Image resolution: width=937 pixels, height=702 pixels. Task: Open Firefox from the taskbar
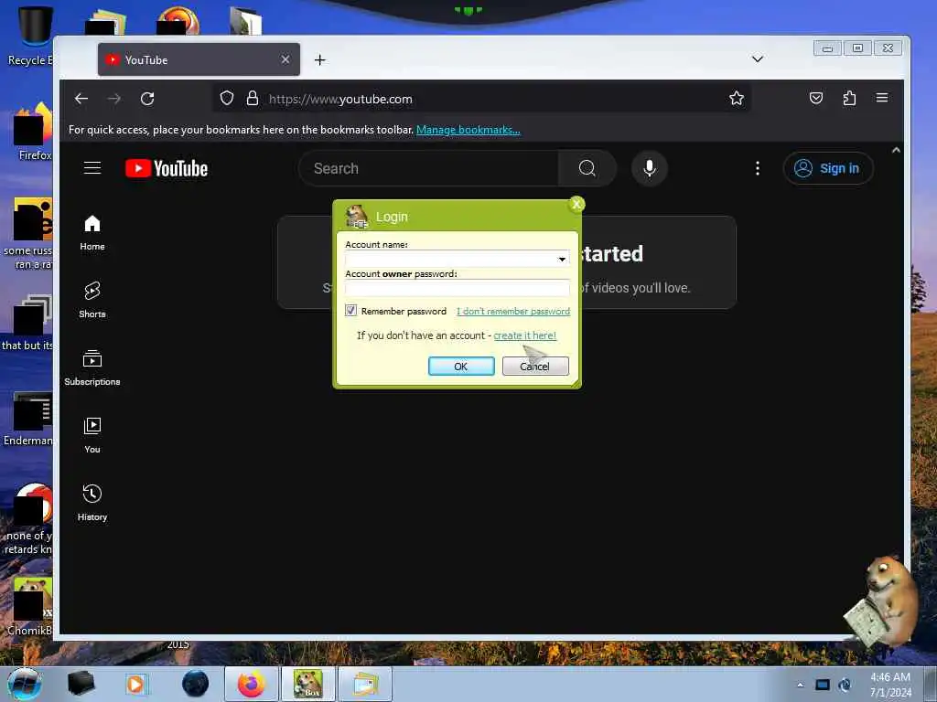coord(251,684)
